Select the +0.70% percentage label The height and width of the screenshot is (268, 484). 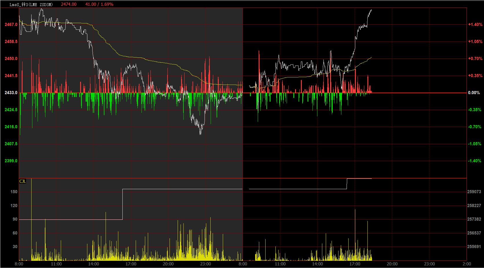pos(475,59)
